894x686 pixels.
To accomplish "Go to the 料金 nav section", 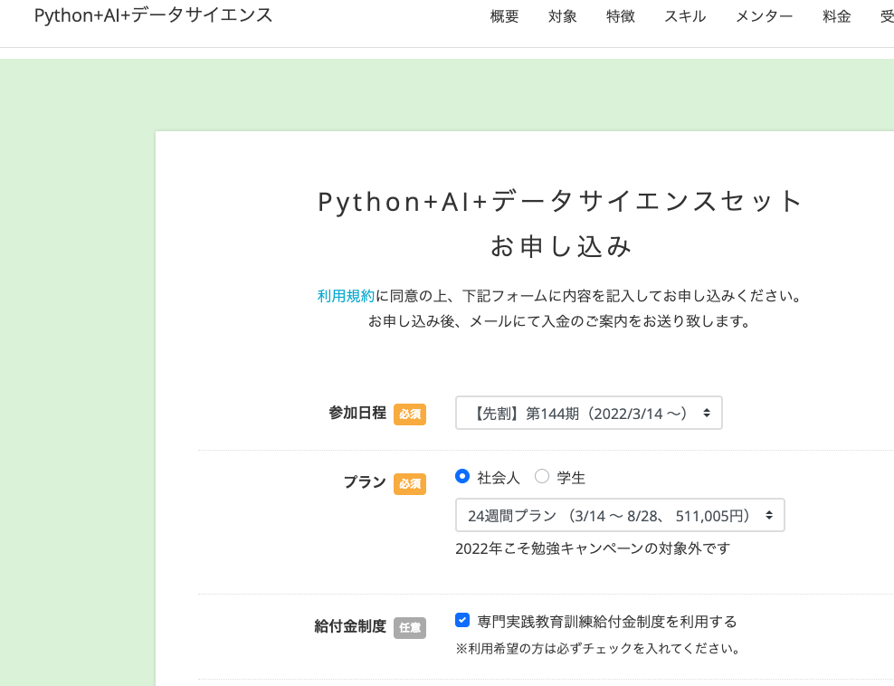I will 837,16.
